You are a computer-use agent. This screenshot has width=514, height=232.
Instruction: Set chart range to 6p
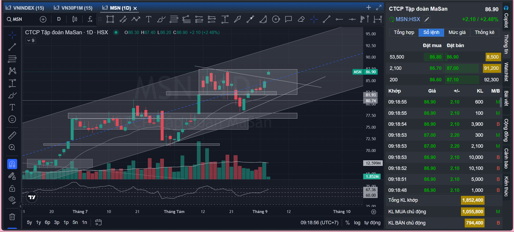[x=47, y=222]
